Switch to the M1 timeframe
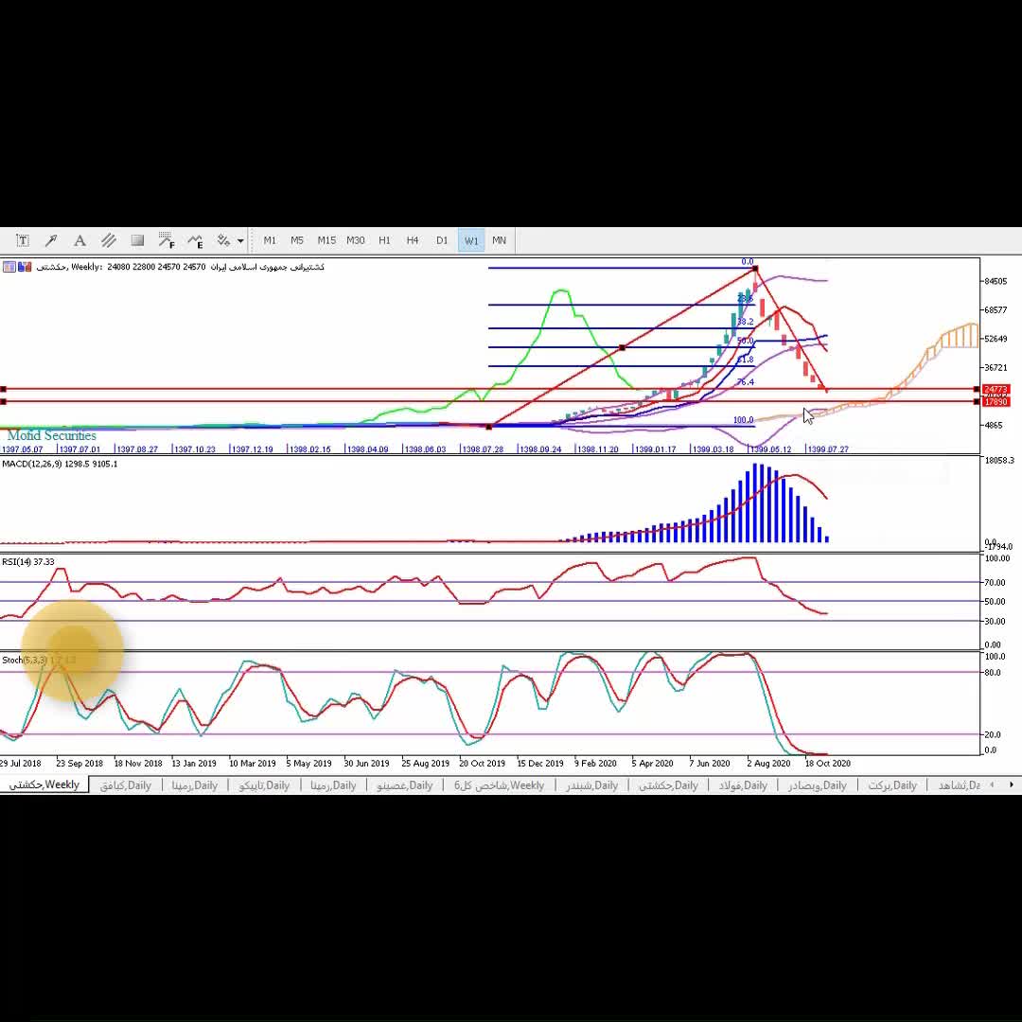 click(x=270, y=240)
